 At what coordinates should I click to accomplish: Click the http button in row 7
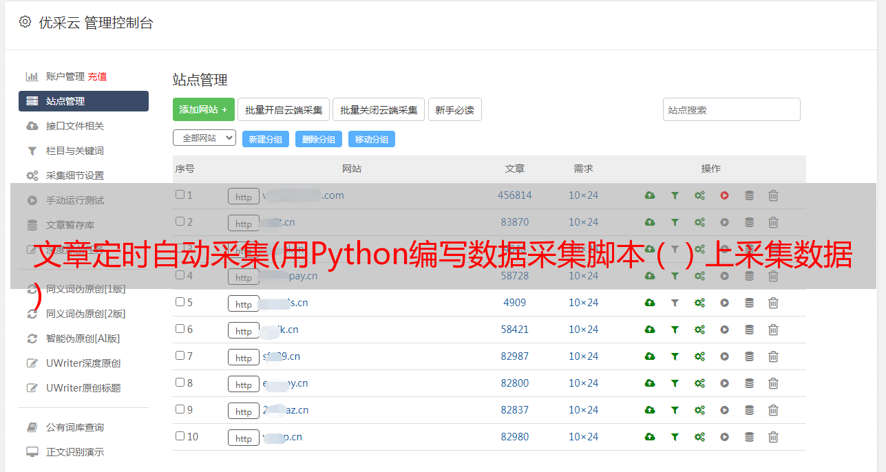pos(244,358)
